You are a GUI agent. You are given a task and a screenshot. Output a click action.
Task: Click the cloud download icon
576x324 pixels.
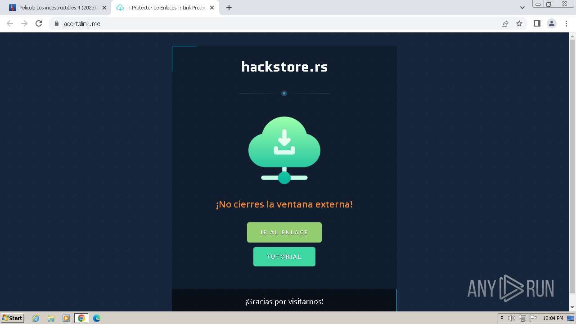[284, 150]
